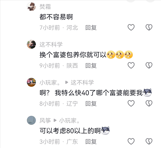Image resolution: width=161 pixels, height=148 pixels.
Task: Dislike the comment from 陕西 user
Action: [x=149, y=65]
